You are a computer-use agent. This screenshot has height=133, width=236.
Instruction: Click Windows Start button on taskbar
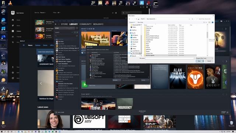coord(1,132)
